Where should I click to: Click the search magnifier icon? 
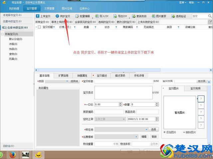210,16
